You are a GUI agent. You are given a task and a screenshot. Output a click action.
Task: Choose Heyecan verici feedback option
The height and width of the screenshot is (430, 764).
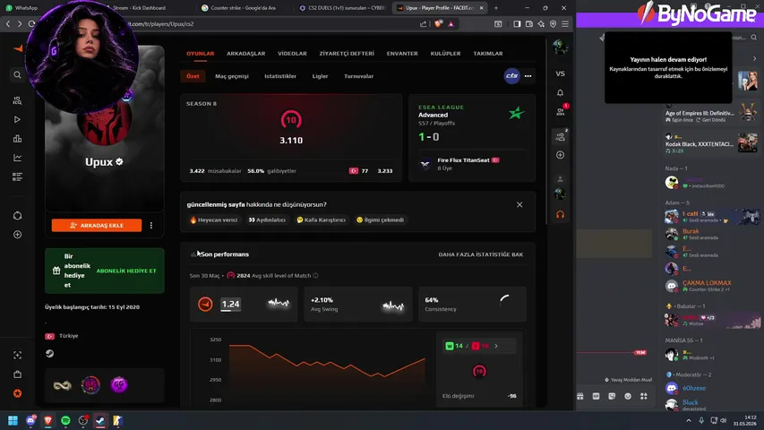[214, 219]
